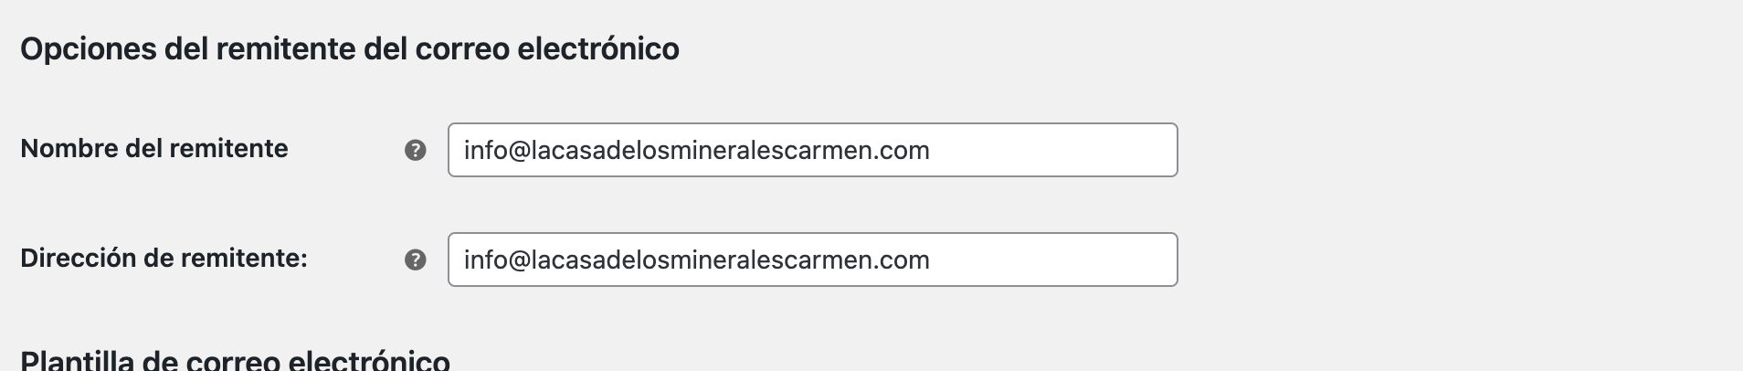Show tooltip for the sender address question mark
Viewport: 1743px width, 371px height.
(415, 260)
